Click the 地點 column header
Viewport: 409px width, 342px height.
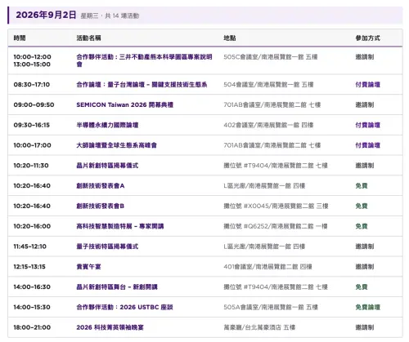tap(230, 38)
